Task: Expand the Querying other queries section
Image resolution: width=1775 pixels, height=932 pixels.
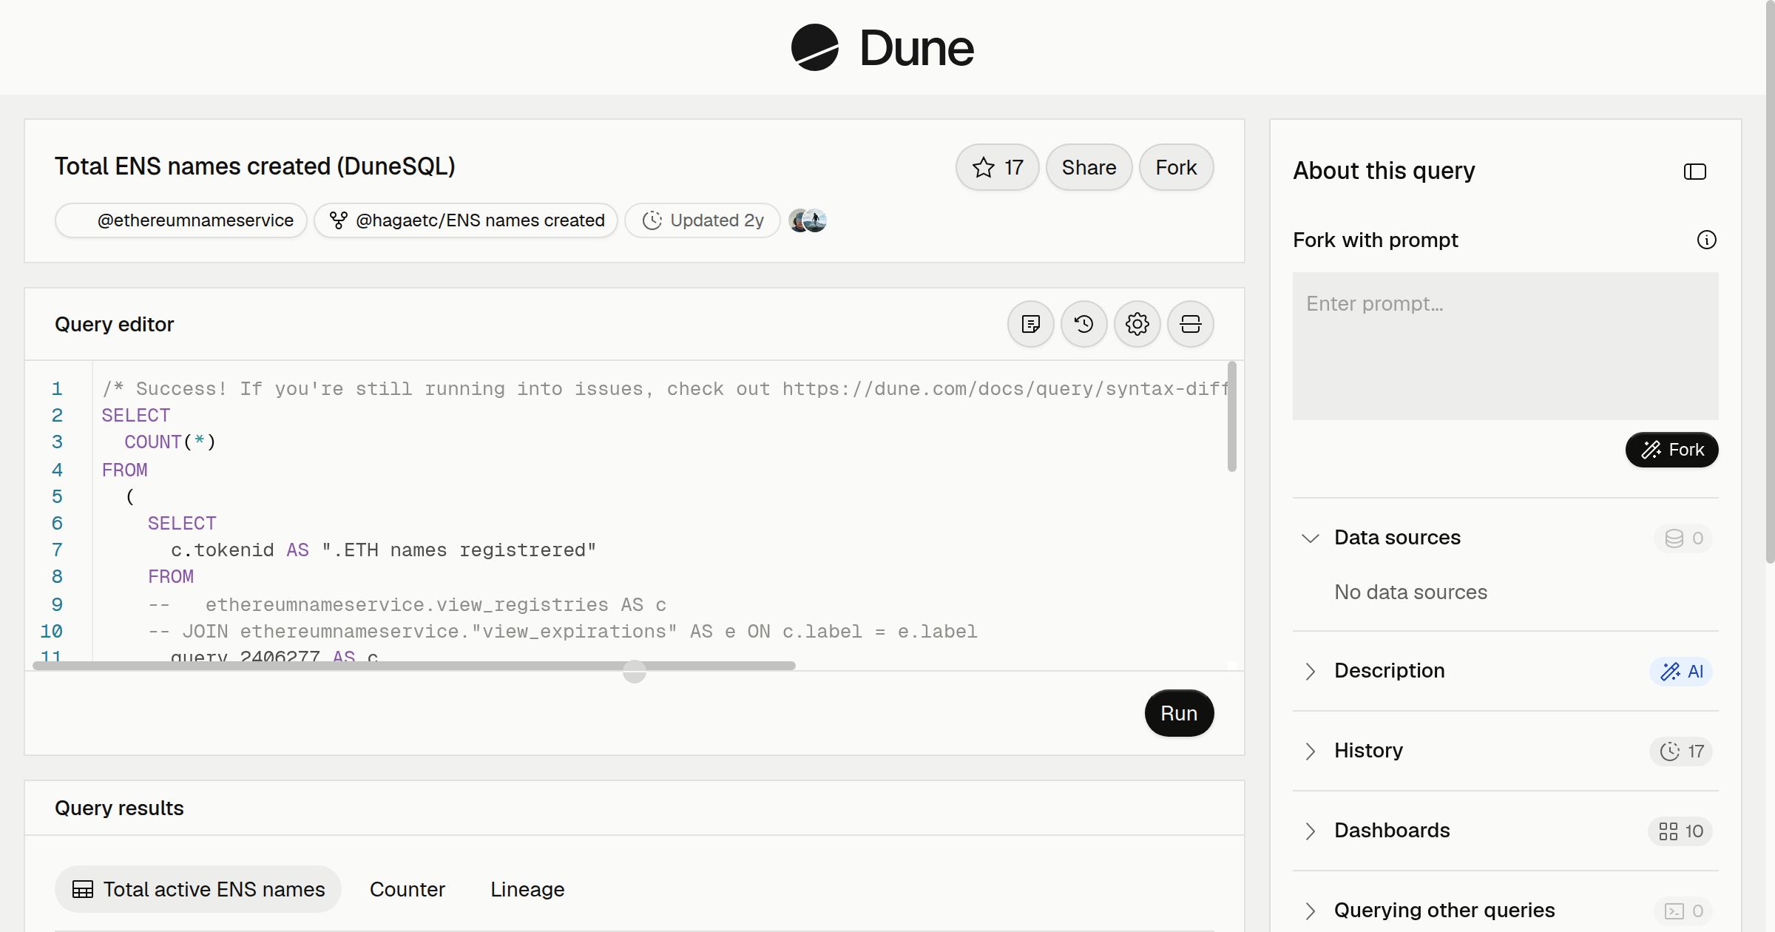Action: [1310, 911]
